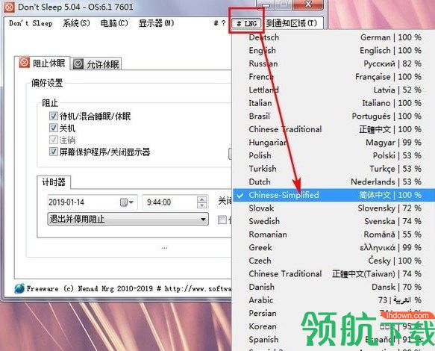The image size is (435, 351).
Task: Toggle the 关机 checkbox
Action: coord(53,128)
